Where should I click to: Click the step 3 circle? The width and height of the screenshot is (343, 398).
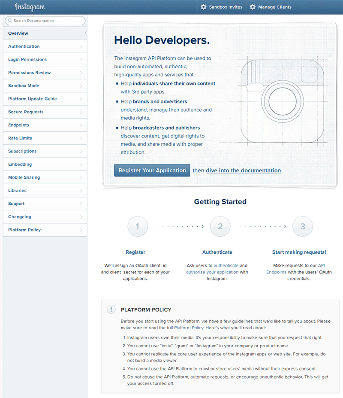pyautogui.click(x=302, y=226)
